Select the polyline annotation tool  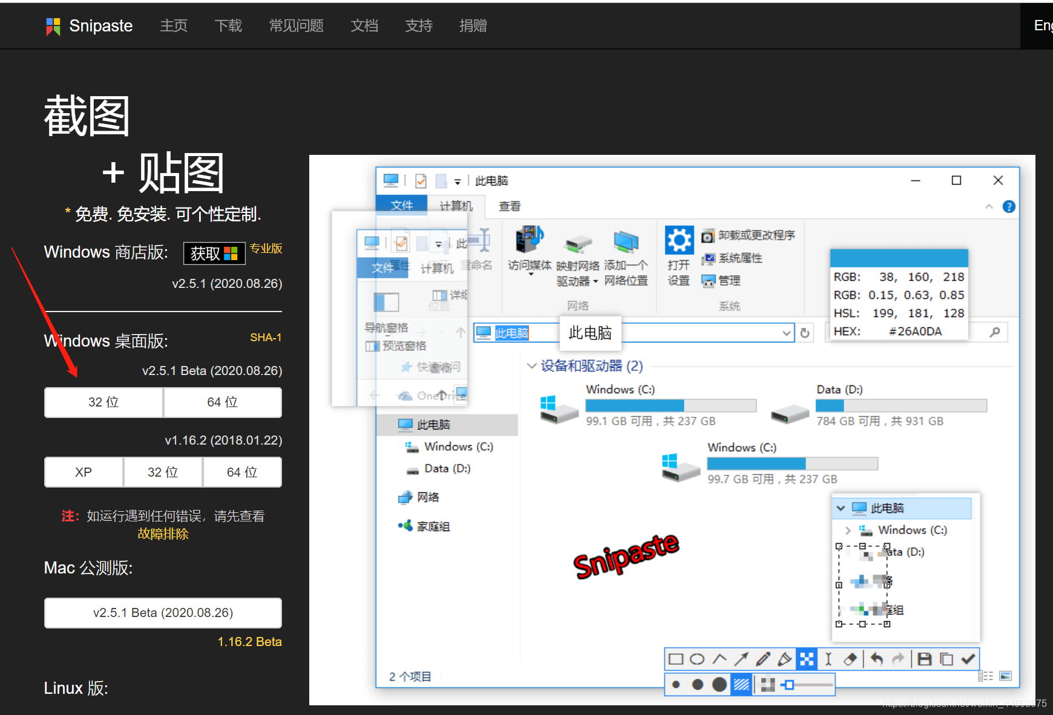[720, 659]
